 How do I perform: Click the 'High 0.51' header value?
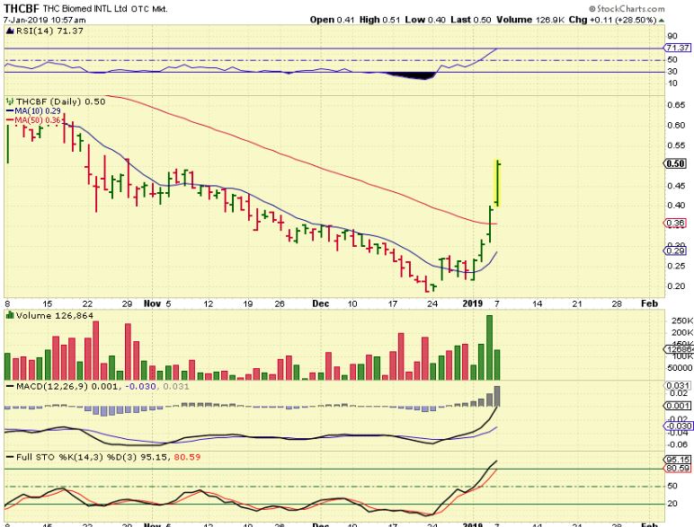[x=379, y=20]
